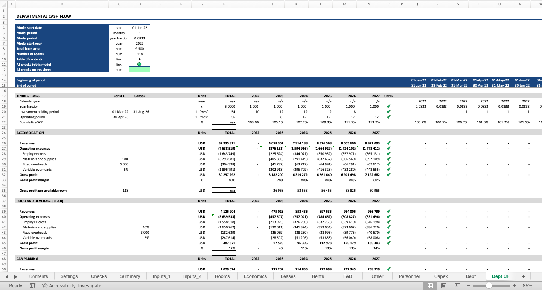Switch to Page Layout view icon

click(443, 285)
